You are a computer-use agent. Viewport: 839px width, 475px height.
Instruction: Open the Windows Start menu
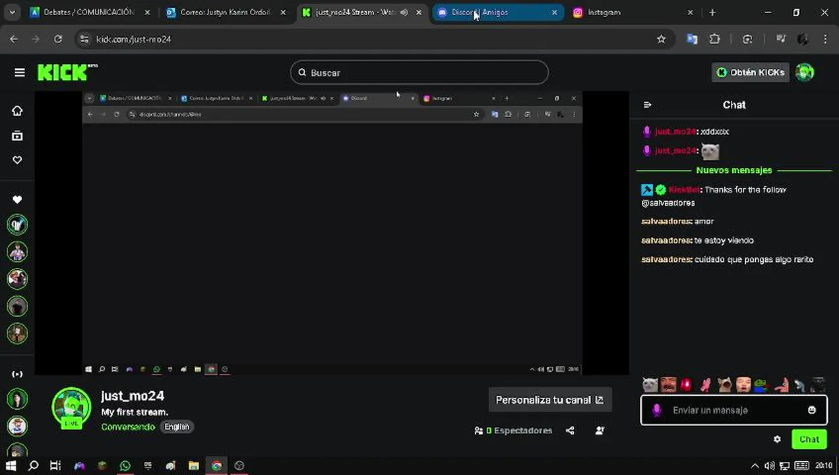click(11, 466)
